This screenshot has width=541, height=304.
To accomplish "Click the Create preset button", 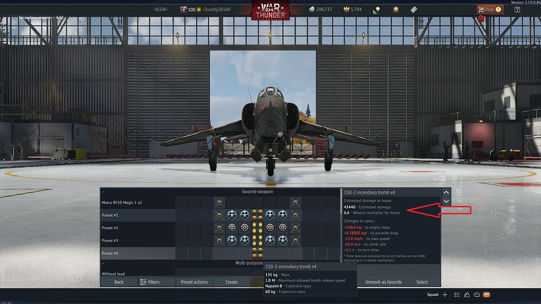I will click(232, 282).
